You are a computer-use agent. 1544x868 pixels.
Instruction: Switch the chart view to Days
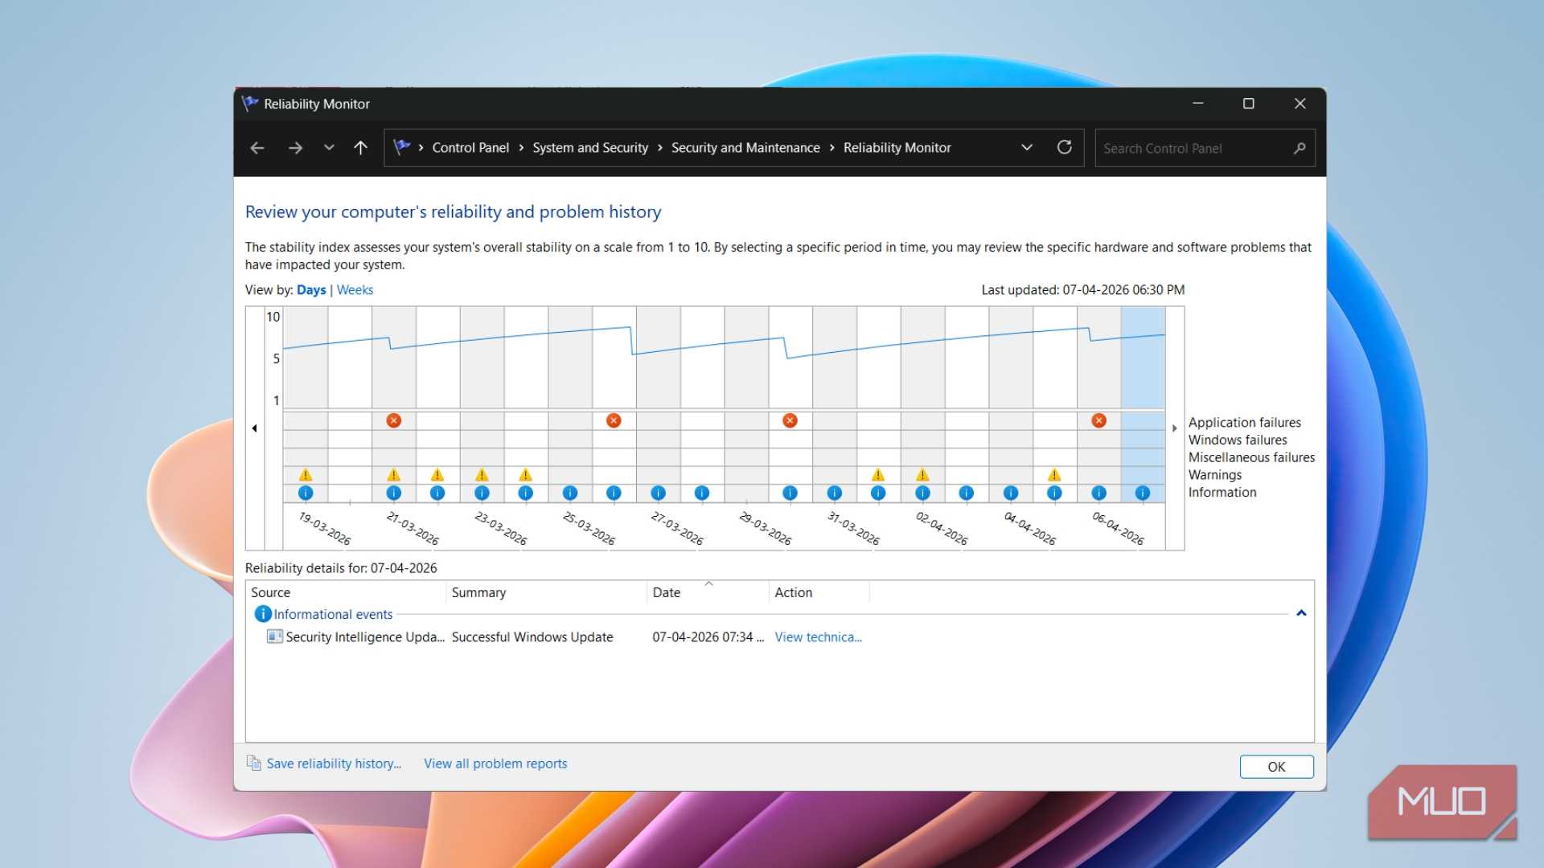311,290
